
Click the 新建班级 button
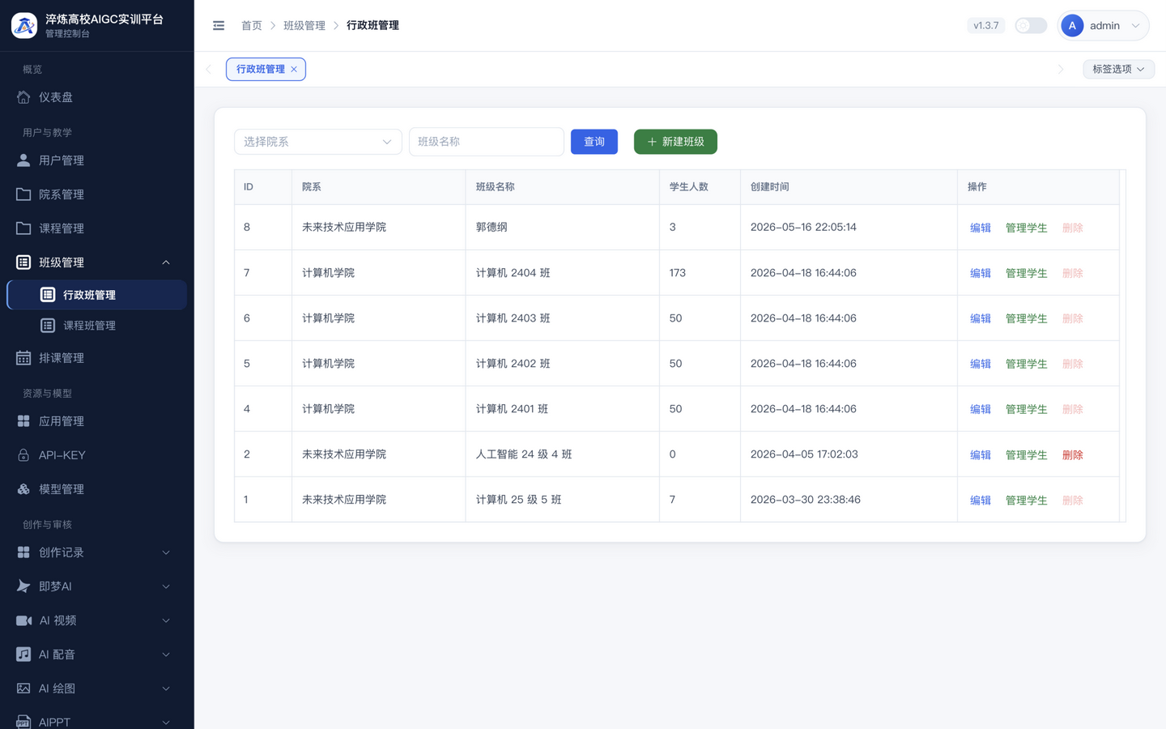coord(675,142)
